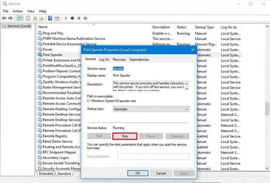The image size is (270, 183).
Task: Click the Forward arrow in the toolbar
Action: [x=10, y=18]
